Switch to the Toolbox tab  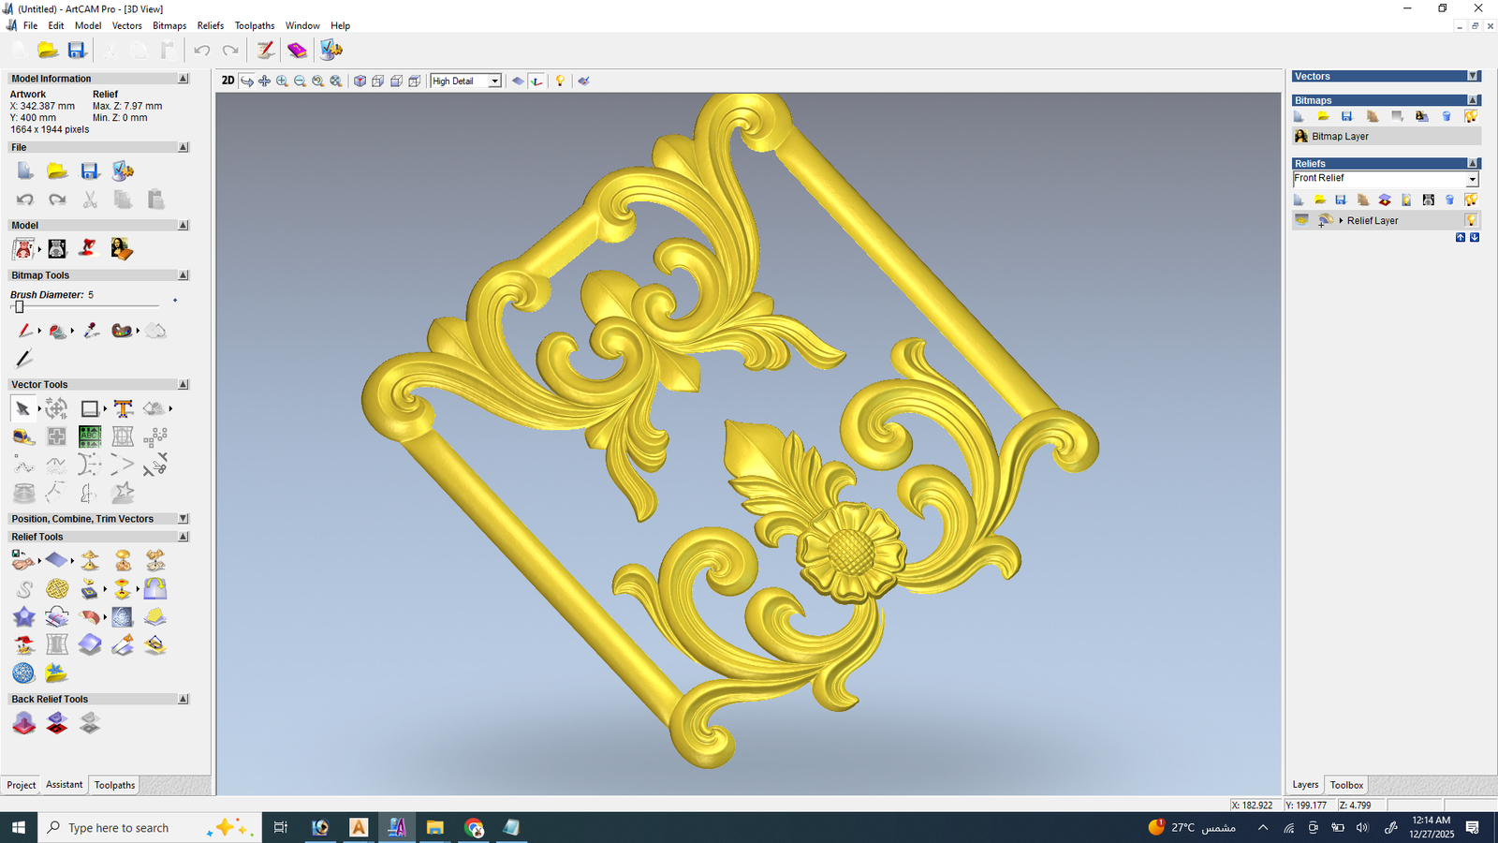pos(1346,785)
